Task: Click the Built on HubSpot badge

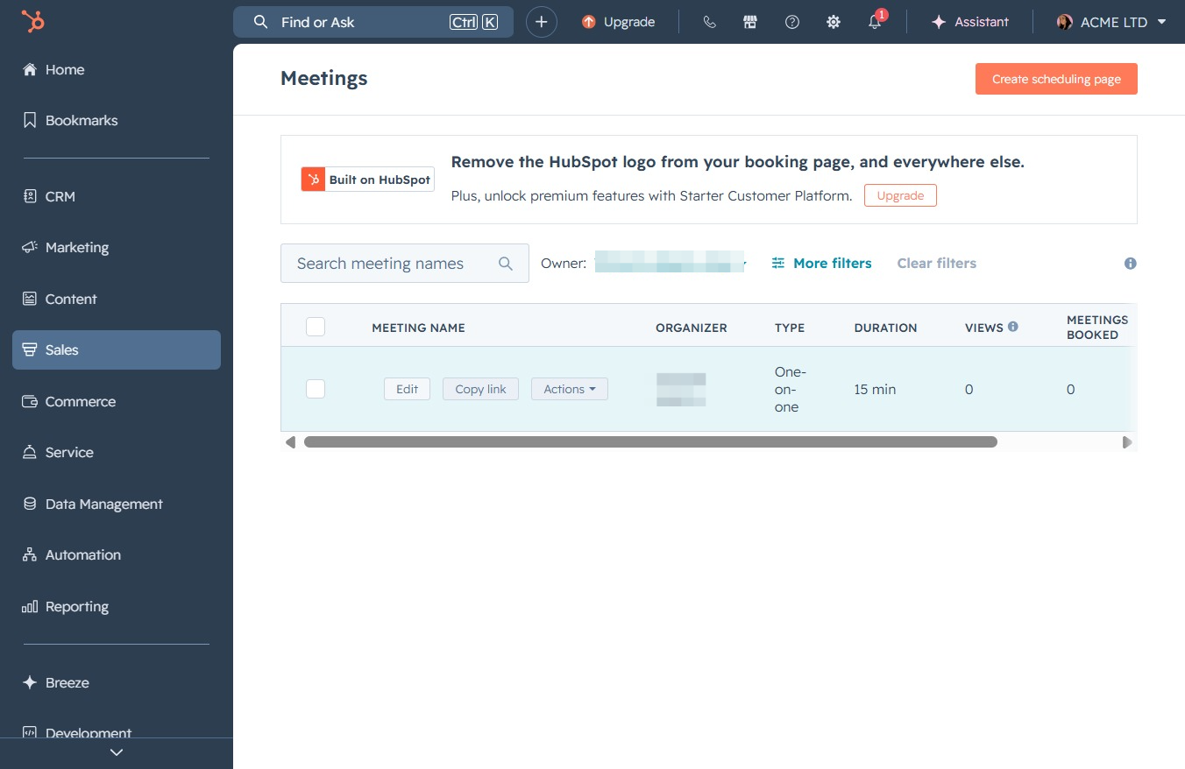Action: (368, 180)
